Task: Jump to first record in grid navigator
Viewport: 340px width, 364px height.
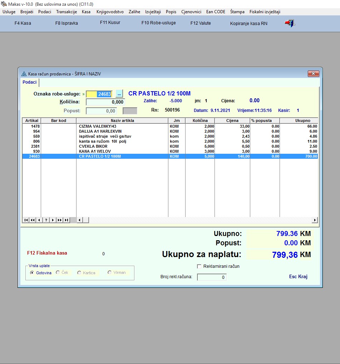Action: click(26, 220)
